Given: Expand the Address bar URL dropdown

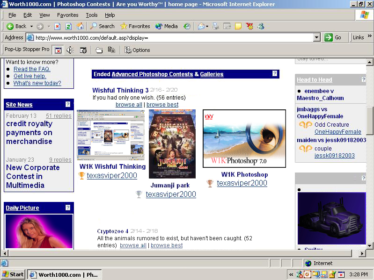Looking at the screenshot, I should tap(316, 37).
